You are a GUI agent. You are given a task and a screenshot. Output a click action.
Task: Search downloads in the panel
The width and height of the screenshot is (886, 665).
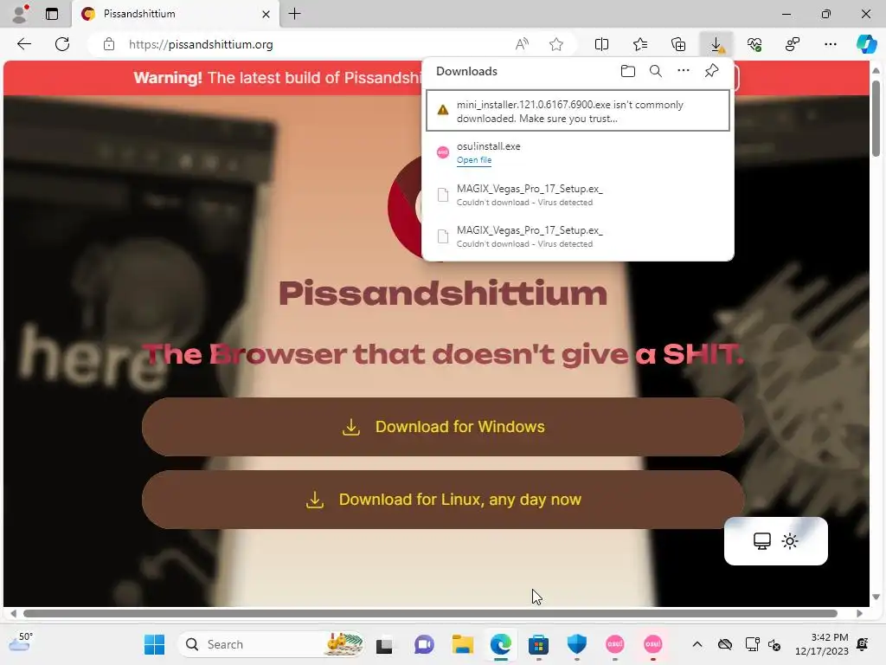coord(656,71)
